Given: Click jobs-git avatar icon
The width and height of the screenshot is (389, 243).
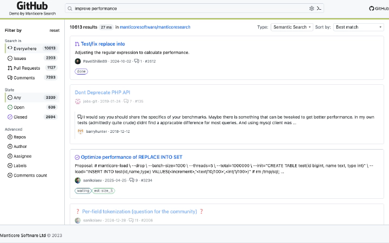Looking at the screenshot, I should point(78,101).
